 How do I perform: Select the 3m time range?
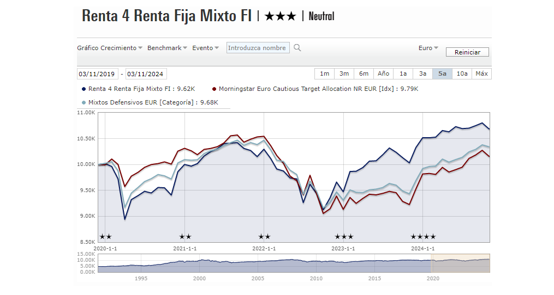pyautogui.click(x=344, y=73)
